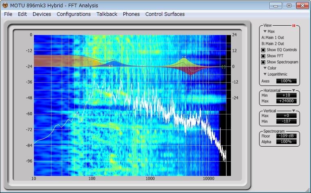Toggle the Show FFT checkbox
Image resolution: width=311 pixels, height=193 pixels.
tap(263, 56)
